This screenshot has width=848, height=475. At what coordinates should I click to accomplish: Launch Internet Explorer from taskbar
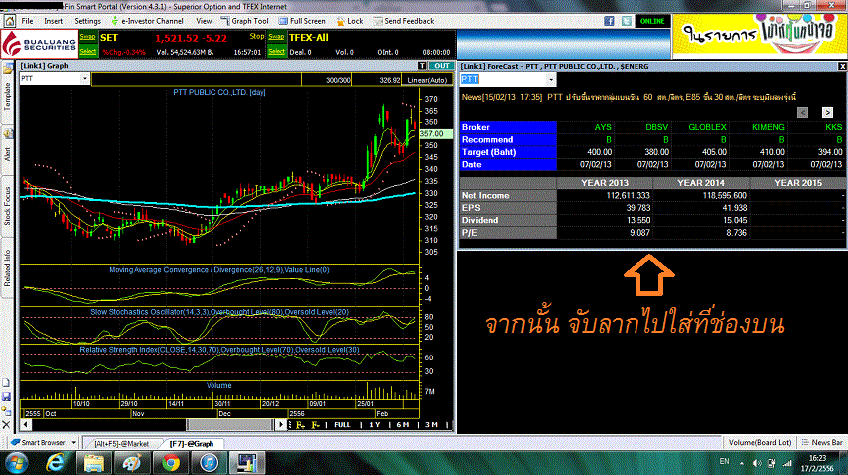55,463
